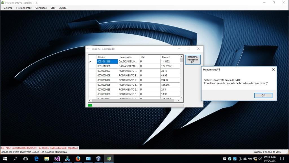Click the price cell 424.845
Viewport: 289px width, 163px height.
coord(170,85)
